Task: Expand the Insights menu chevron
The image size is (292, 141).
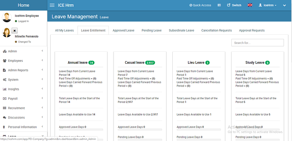Action: tap(42, 89)
